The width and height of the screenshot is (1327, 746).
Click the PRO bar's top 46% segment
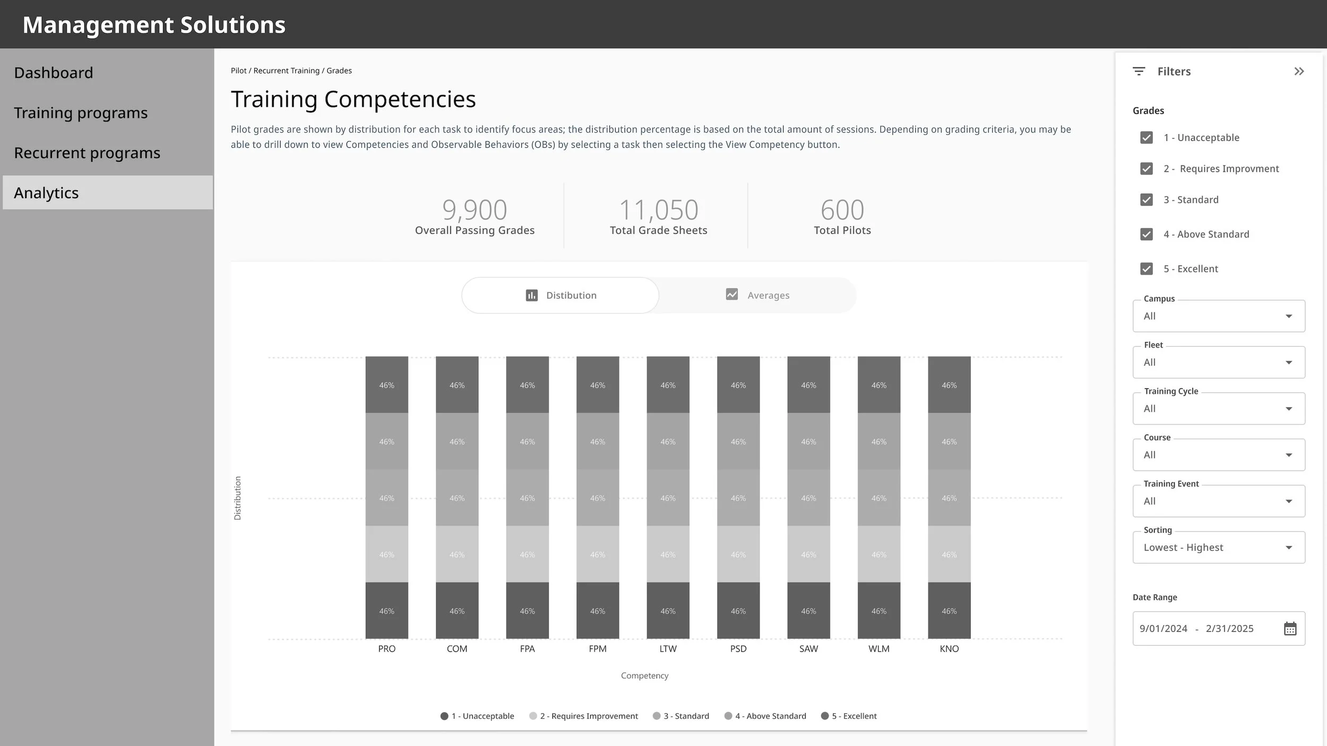[386, 384]
